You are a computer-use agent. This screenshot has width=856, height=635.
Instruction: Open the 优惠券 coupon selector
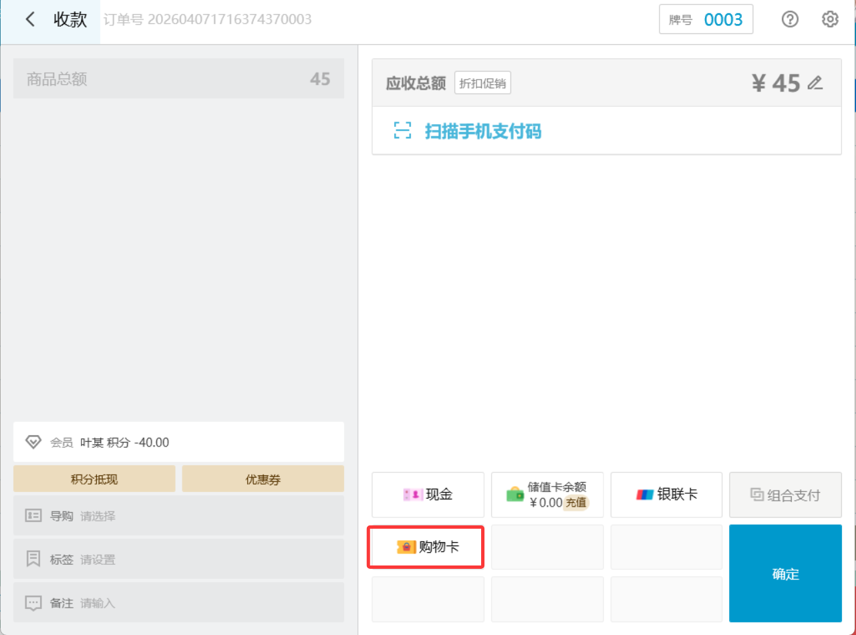tap(263, 479)
